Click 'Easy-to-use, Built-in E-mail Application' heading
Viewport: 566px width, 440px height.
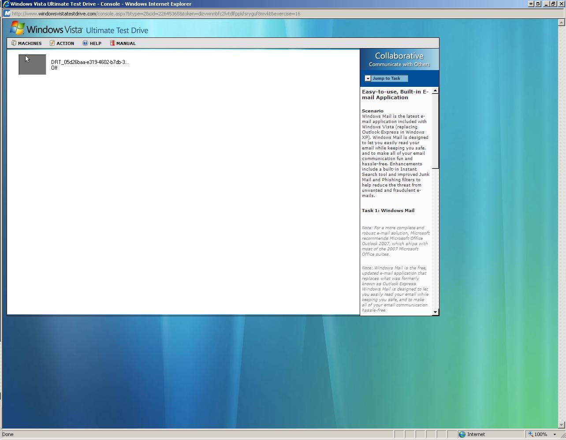point(395,95)
